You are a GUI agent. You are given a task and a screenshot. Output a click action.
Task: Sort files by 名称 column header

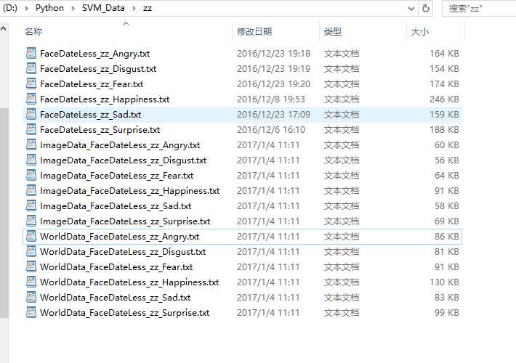(x=33, y=31)
